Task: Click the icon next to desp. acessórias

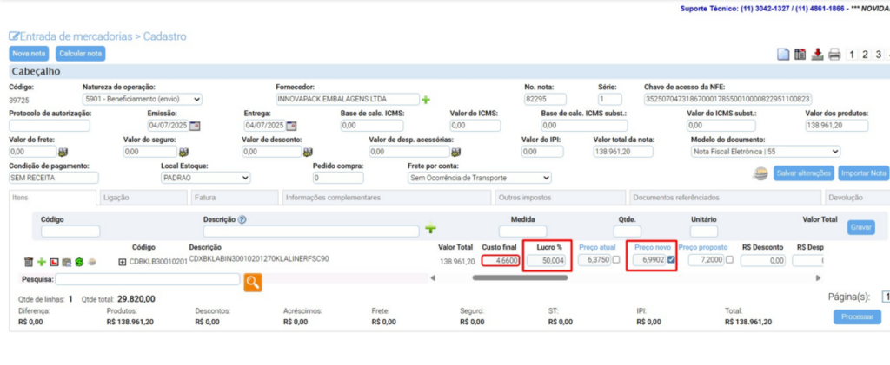Action: [x=455, y=152]
